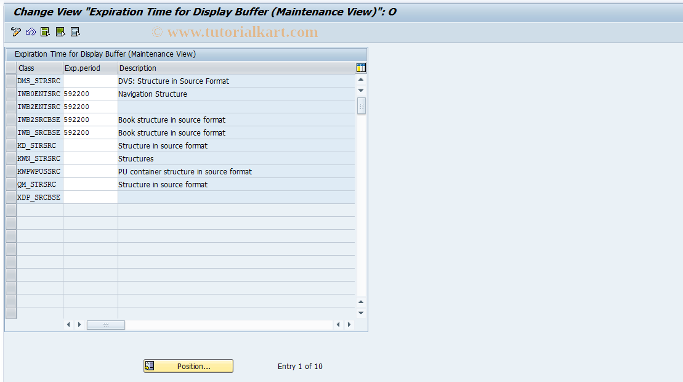Click right scroll arrow beside horizontal thumb

click(x=79, y=325)
